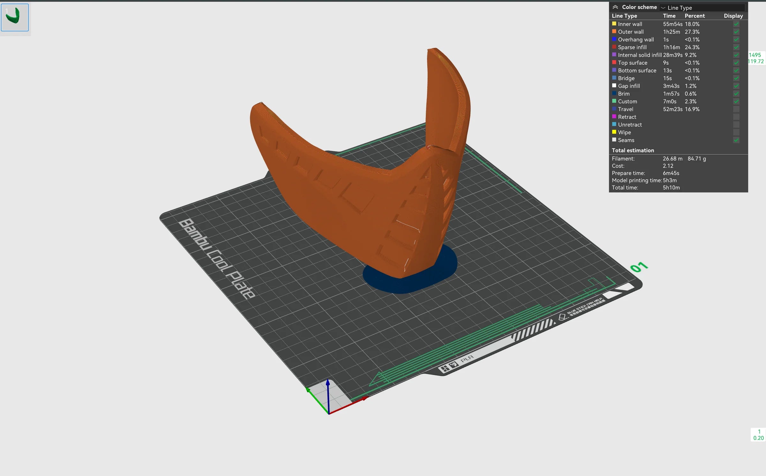Toggle Wipe display checkbox on
The height and width of the screenshot is (476, 766).
click(x=736, y=132)
